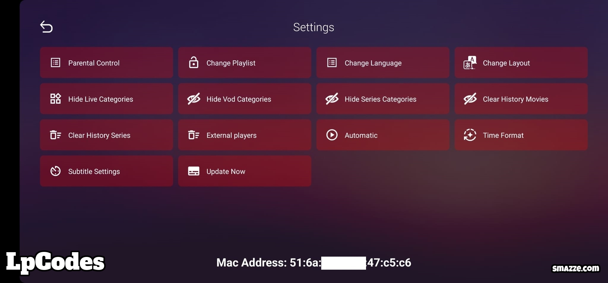Click the translate icon on Change Layout
Screen dimensions: 608x283
click(x=470, y=63)
